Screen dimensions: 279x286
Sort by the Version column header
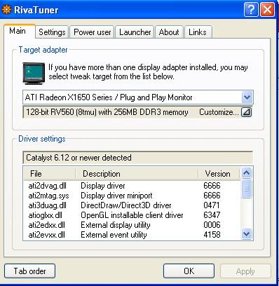point(219,174)
